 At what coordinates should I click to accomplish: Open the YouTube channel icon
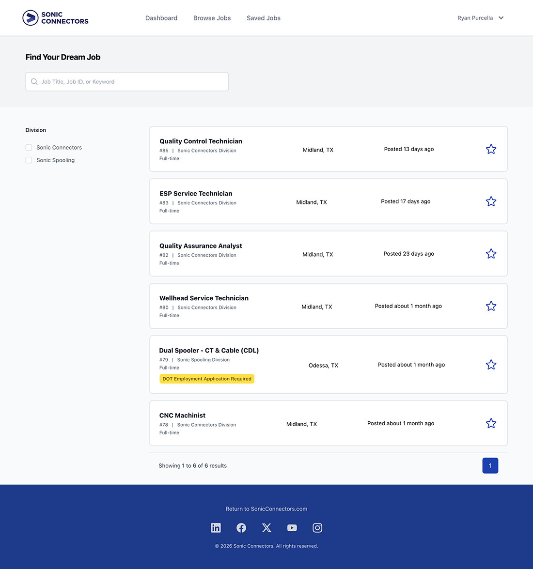pyautogui.click(x=292, y=528)
